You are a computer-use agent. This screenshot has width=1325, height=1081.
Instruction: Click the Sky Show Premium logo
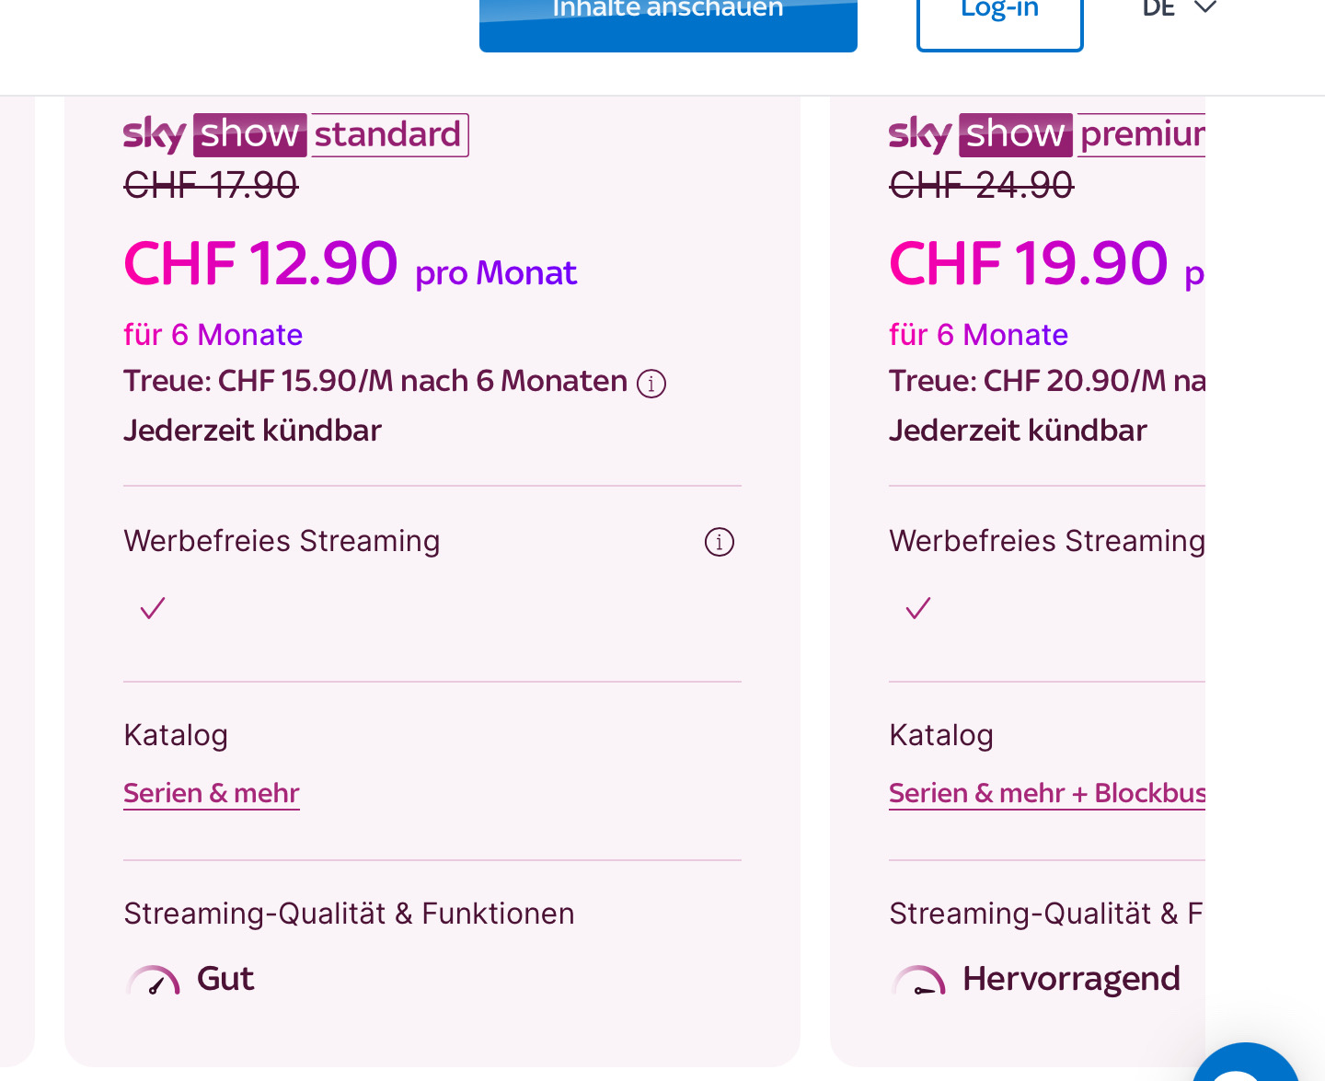pos(1046,135)
